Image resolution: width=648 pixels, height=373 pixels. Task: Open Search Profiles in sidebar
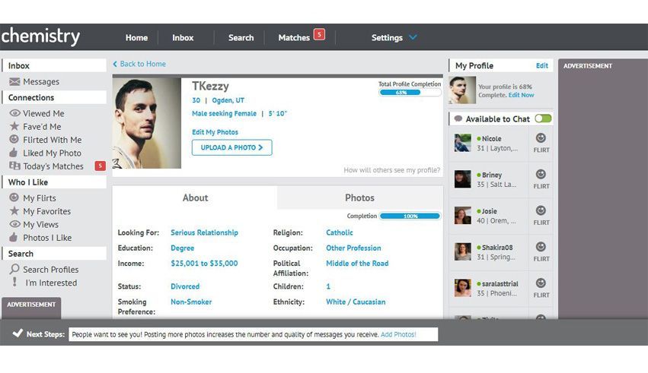50,270
